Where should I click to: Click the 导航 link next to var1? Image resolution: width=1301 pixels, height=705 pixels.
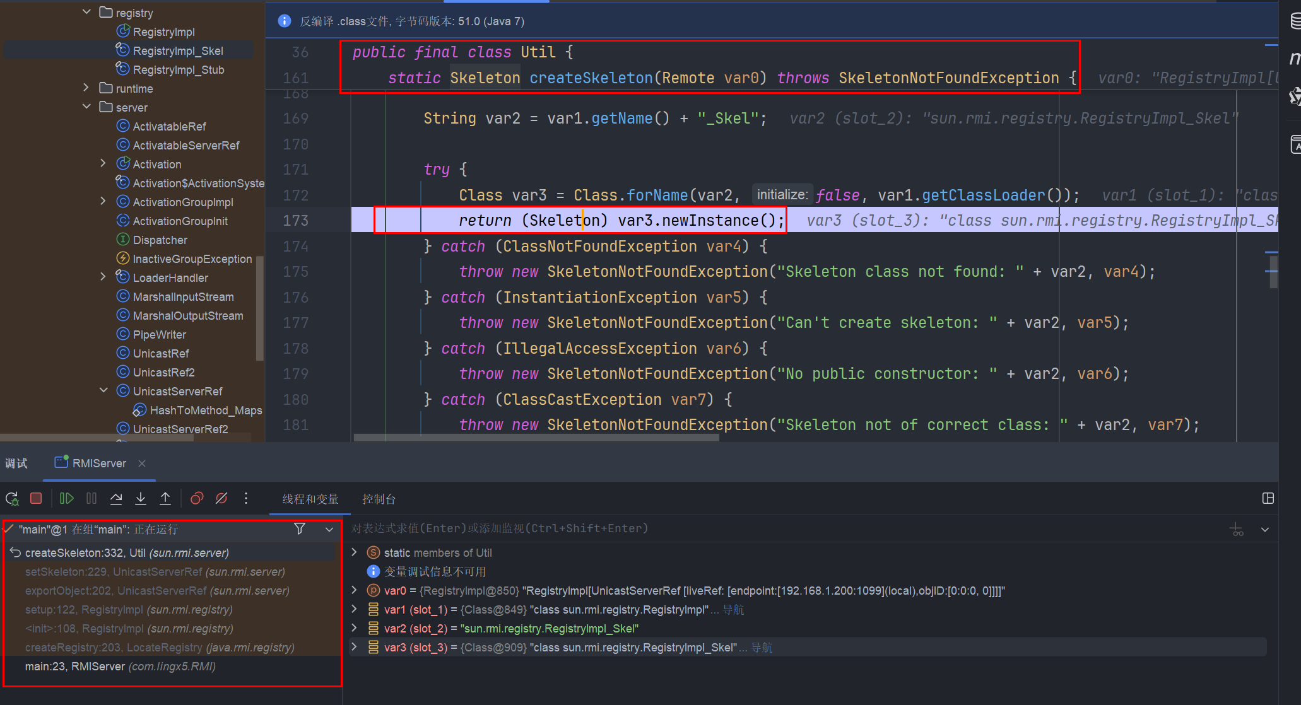click(x=733, y=610)
